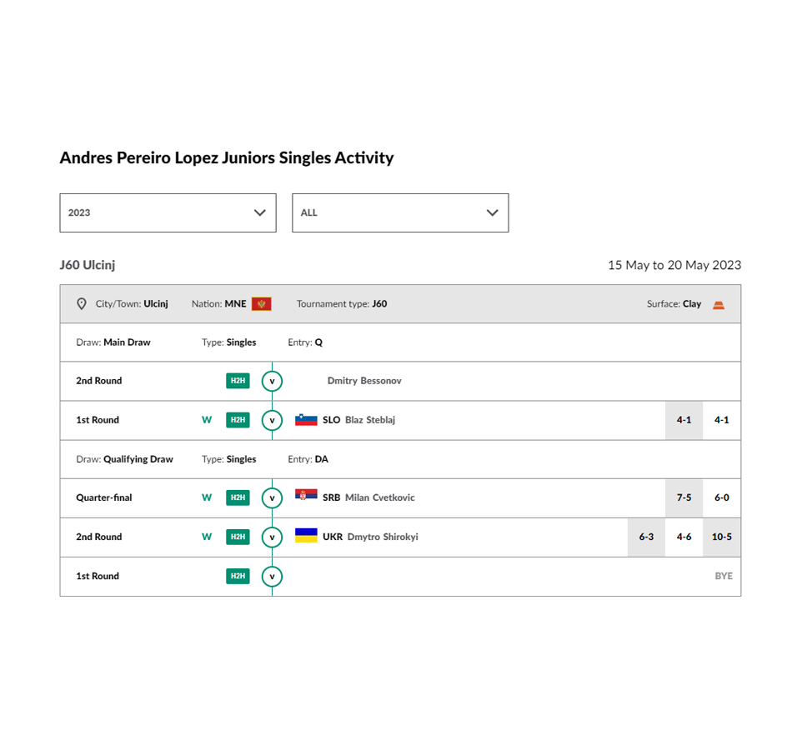Click H2H badge for Blaz Steblaj match
This screenshot has width=792, height=750.
[238, 420]
